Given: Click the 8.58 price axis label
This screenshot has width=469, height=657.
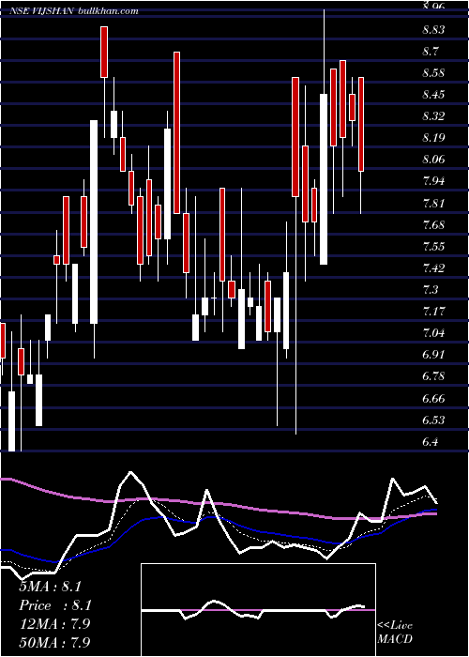Looking at the screenshot, I should [433, 73].
